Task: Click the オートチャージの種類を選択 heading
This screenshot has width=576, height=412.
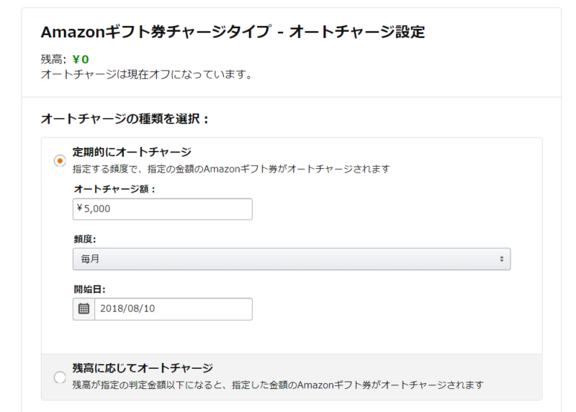Action: click(x=125, y=119)
